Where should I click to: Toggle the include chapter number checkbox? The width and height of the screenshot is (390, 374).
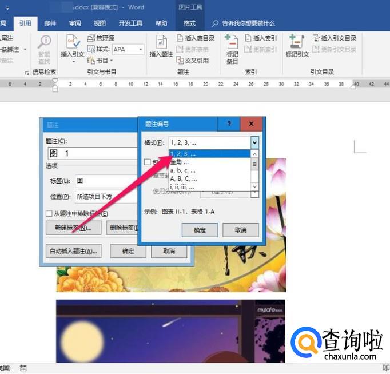pos(147,162)
